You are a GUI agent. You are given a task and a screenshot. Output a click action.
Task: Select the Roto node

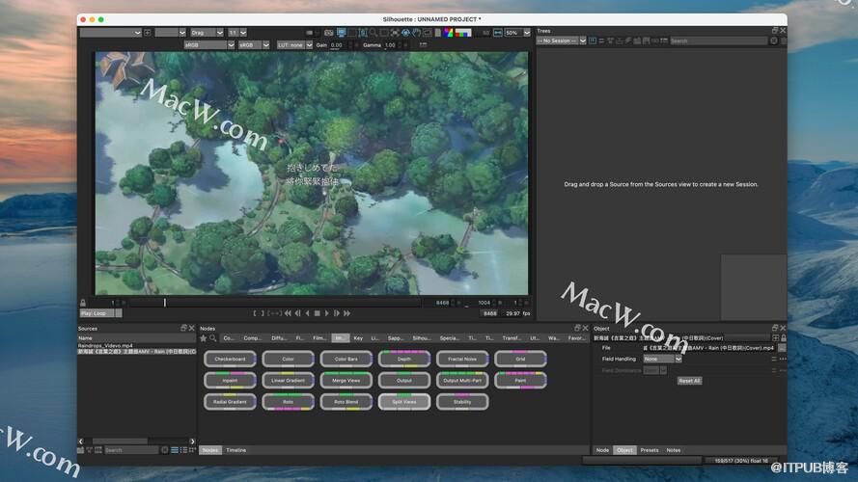pyautogui.click(x=288, y=402)
